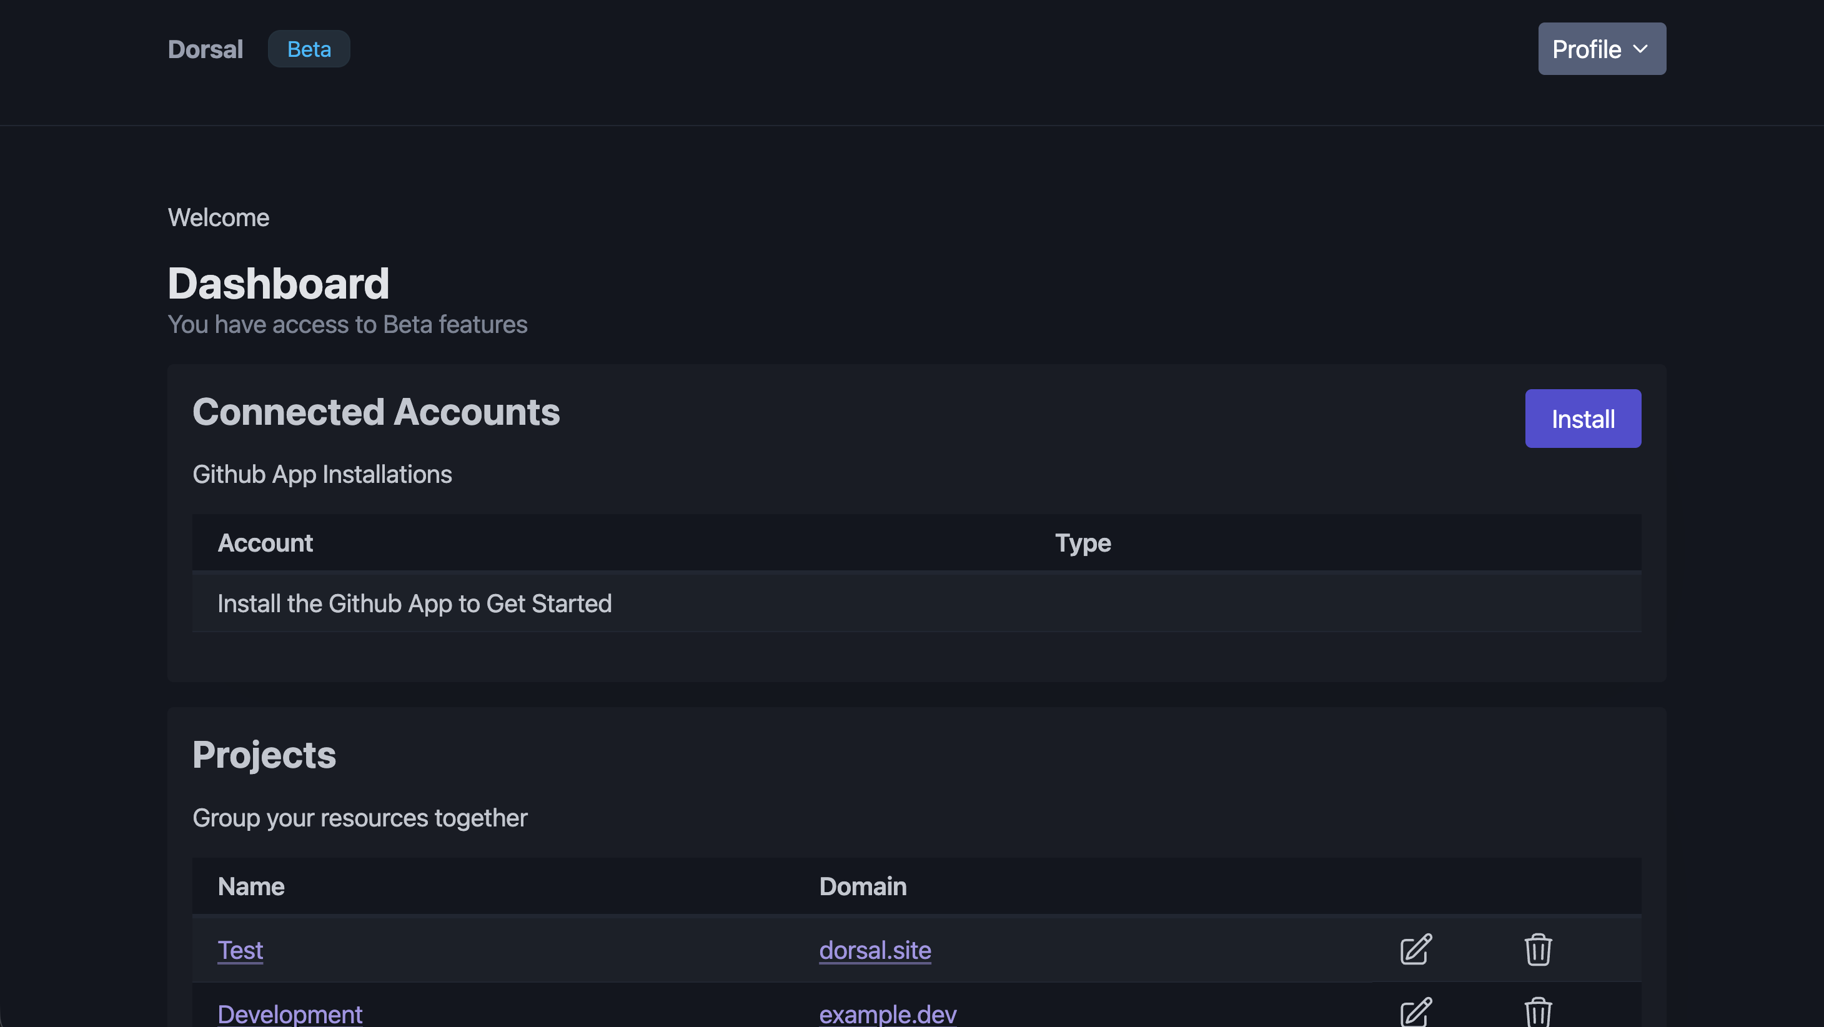Edit the Development project via pencil icon
The height and width of the screenshot is (1027, 1824).
(x=1415, y=1013)
